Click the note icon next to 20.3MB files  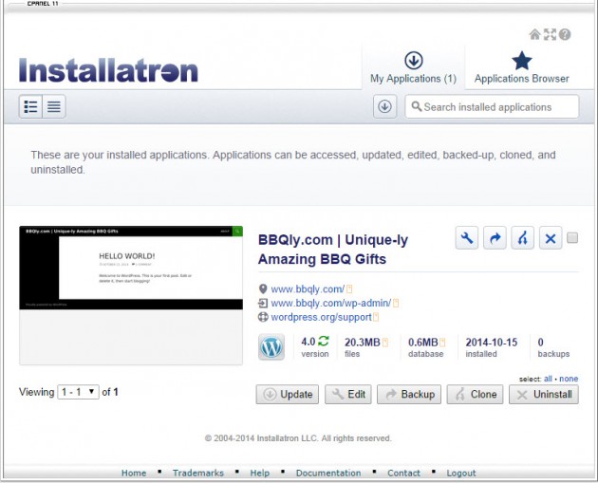click(x=385, y=343)
